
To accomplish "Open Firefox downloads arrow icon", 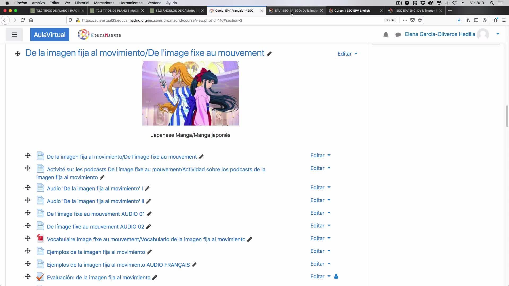I will click(459, 20).
